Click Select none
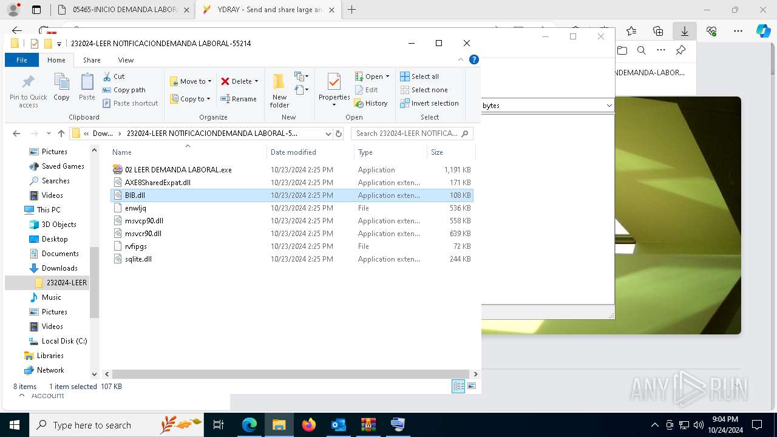This screenshot has height=437, width=777. pyautogui.click(x=424, y=90)
